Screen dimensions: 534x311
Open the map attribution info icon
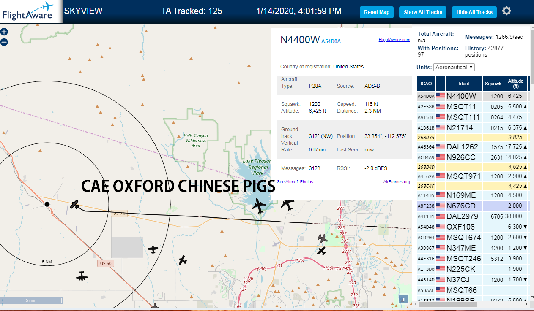(x=403, y=299)
